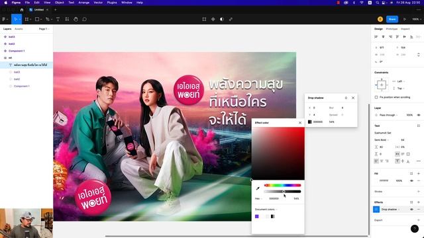Select the Pen tool
Viewport: 424px width, 238px height.
pos(47,19)
